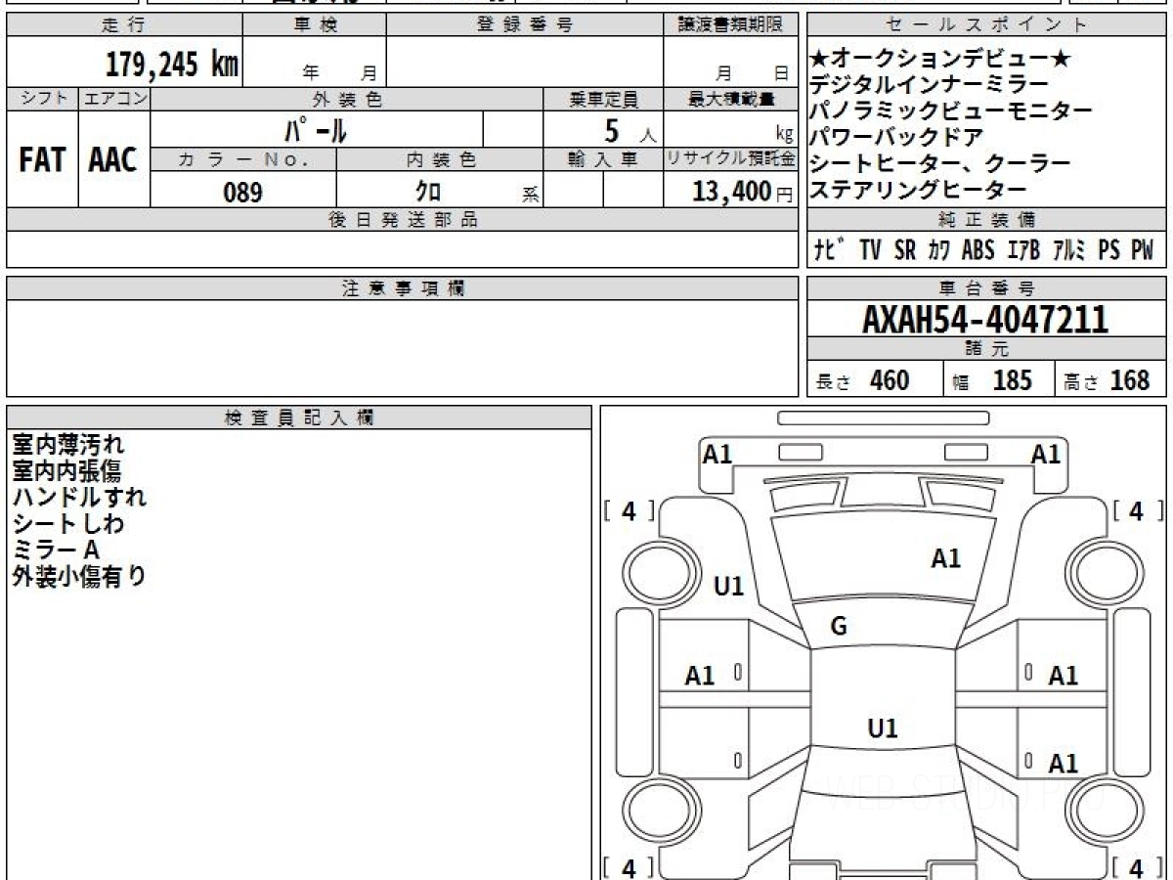
Task: Select the 輸入車 header cell
Action: pos(603,159)
